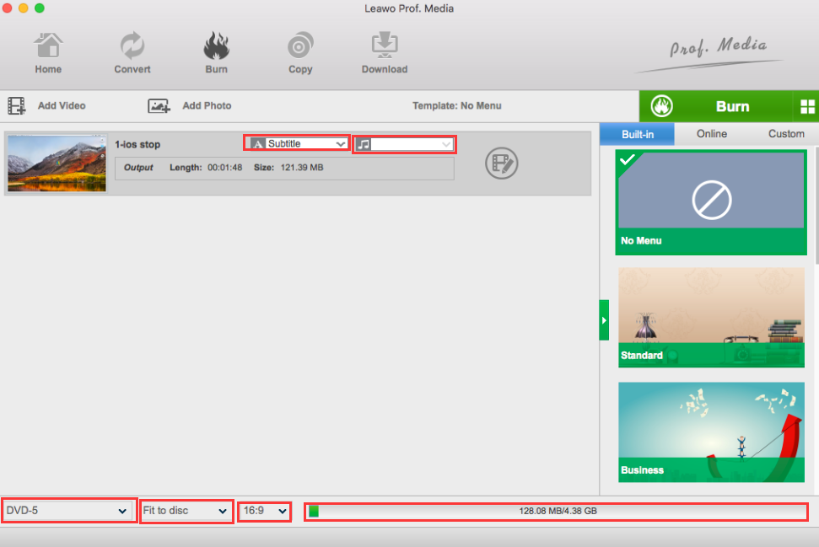Viewport: 819px width, 547px height.
Task: Switch to the Online templates tab
Action: coord(711,134)
